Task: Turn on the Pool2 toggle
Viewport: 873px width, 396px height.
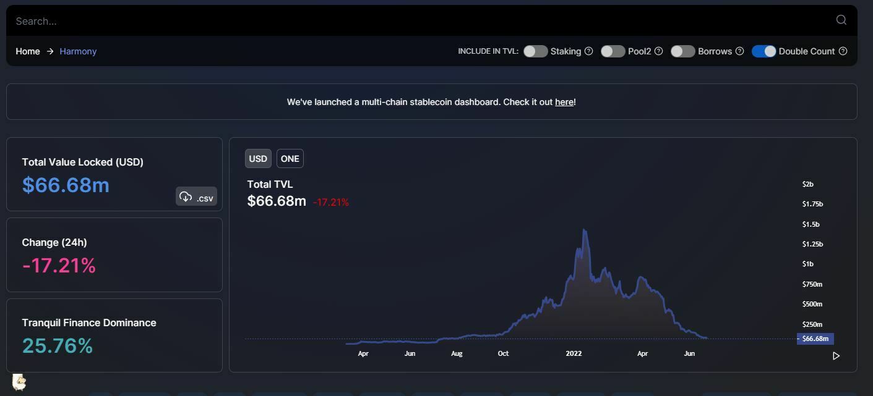Action: click(x=613, y=51)
